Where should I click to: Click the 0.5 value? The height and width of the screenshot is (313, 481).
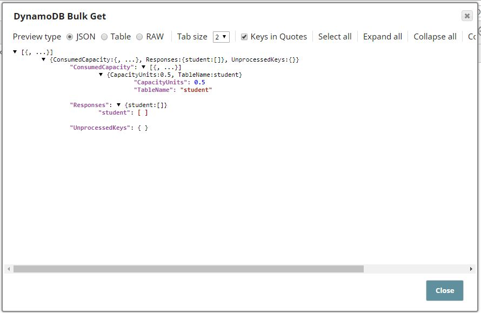pos(199,82)
